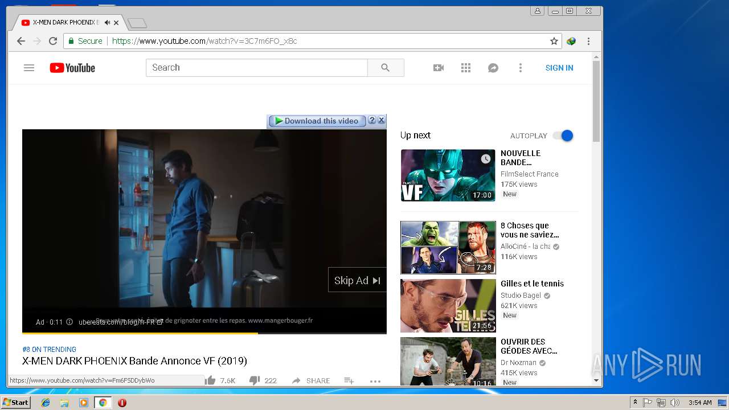Open the YouTube hamburger guide menu
This screenshot has height=410, width=729.
[29, 68]
